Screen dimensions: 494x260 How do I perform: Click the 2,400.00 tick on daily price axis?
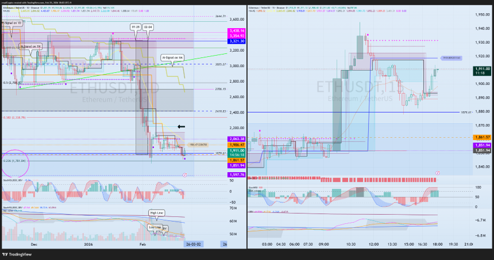pyautogui.click(x=237, y=112)
